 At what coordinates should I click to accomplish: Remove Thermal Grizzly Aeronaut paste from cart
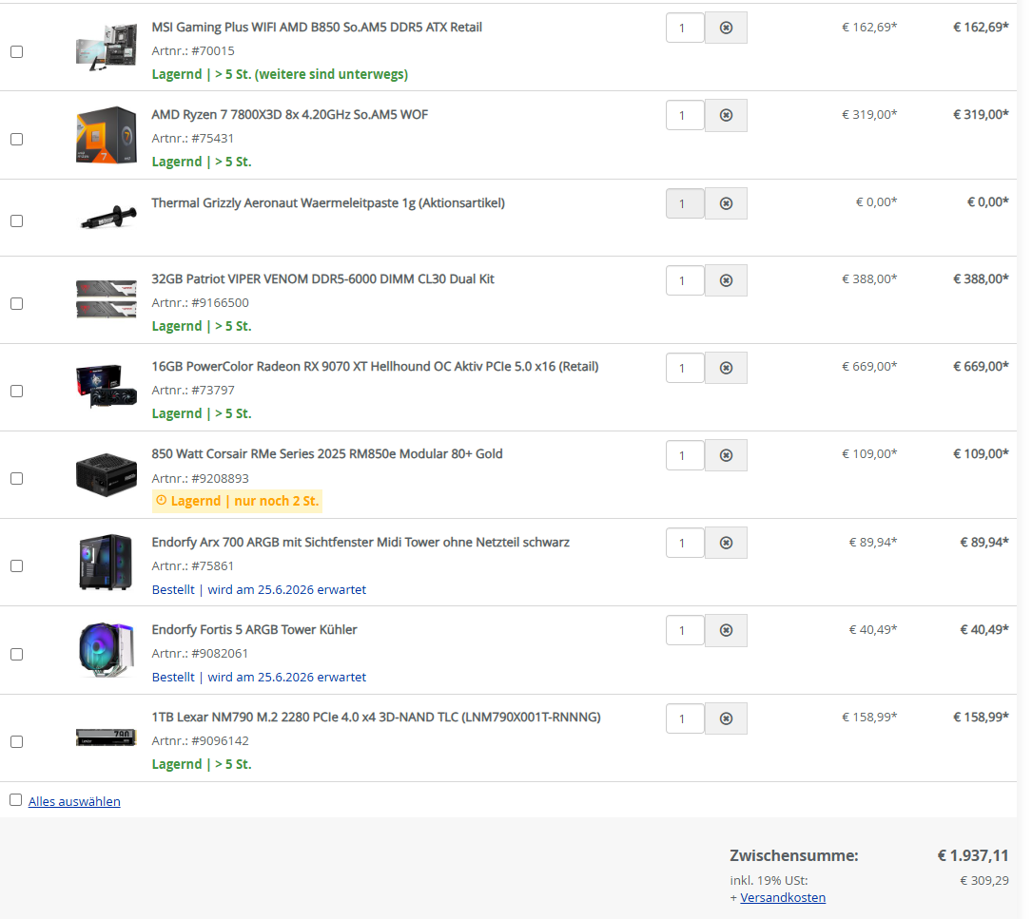726,203
